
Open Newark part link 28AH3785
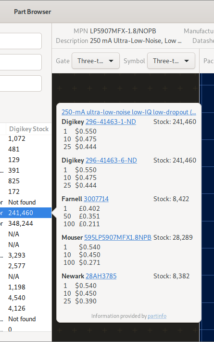[x=101, y=276]
